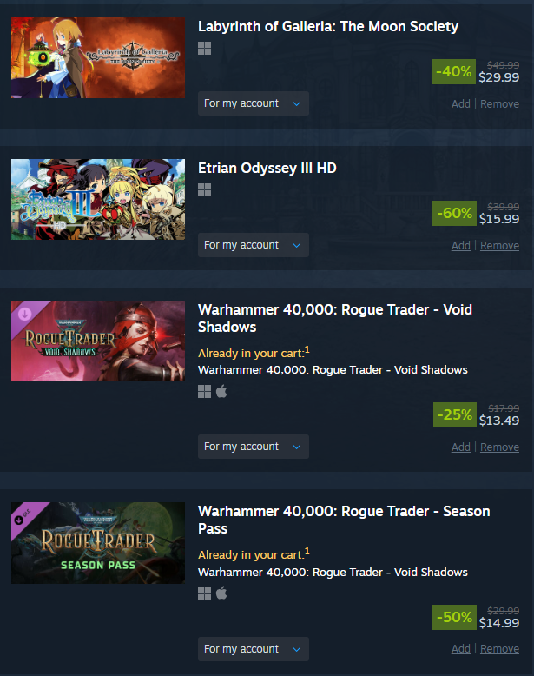Add Rogue Trader Season Pass to cart

461,649
